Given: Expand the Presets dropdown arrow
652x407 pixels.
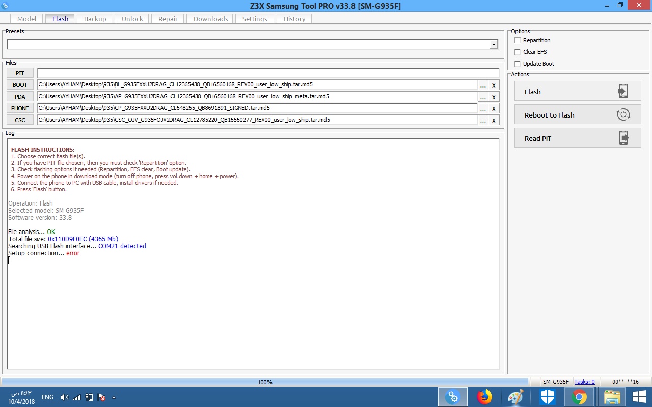Looking at the screenshot, I should (493, 45).
